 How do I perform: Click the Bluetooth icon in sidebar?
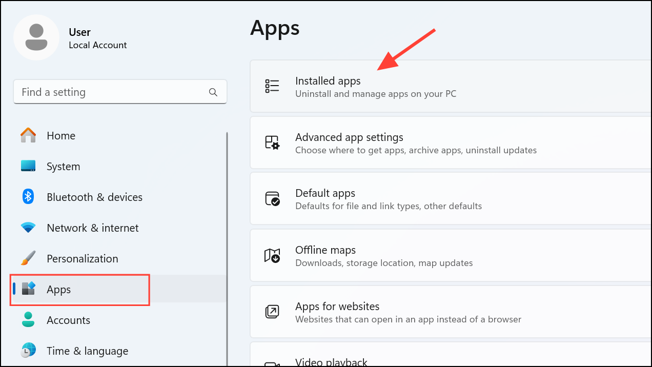pyautogui.click(x=28, y=197)
